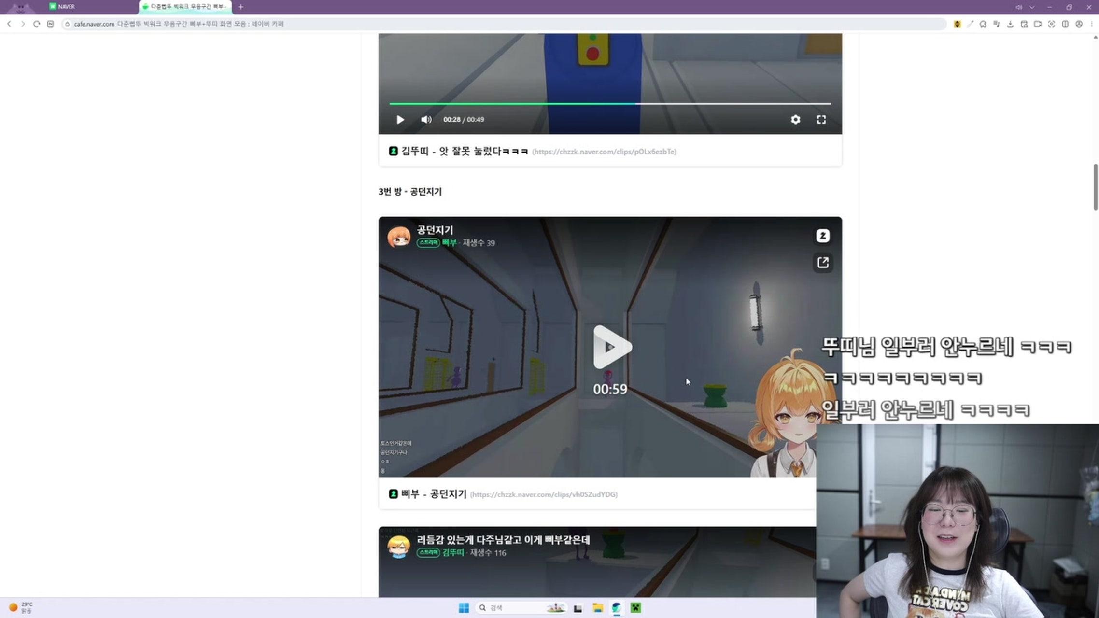The image size is (1099, 618).
Task: Open the Windows Start menu
Action: click(464, 608)
